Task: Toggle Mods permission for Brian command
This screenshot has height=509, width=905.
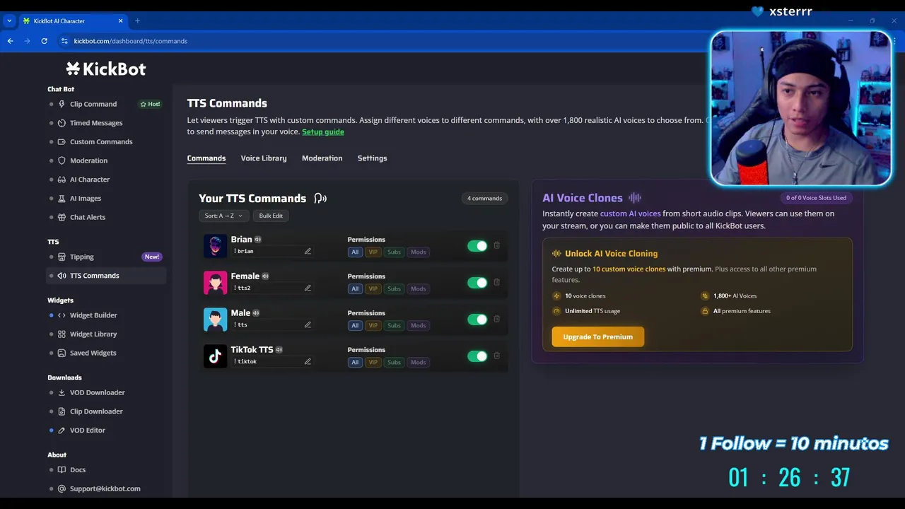Action: [x=419, y=252]
